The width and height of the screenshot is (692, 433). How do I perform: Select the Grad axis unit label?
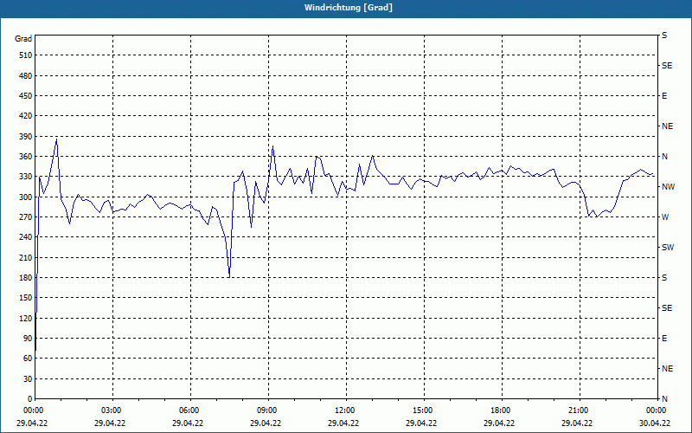(23, 39)
